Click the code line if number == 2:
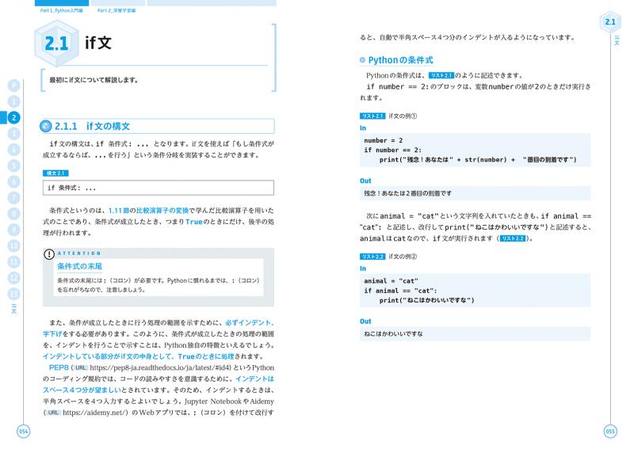 click(x=392, y=150)
